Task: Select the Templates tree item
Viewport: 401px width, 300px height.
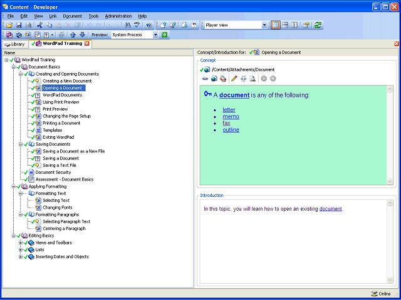Action: coord(53,131)
